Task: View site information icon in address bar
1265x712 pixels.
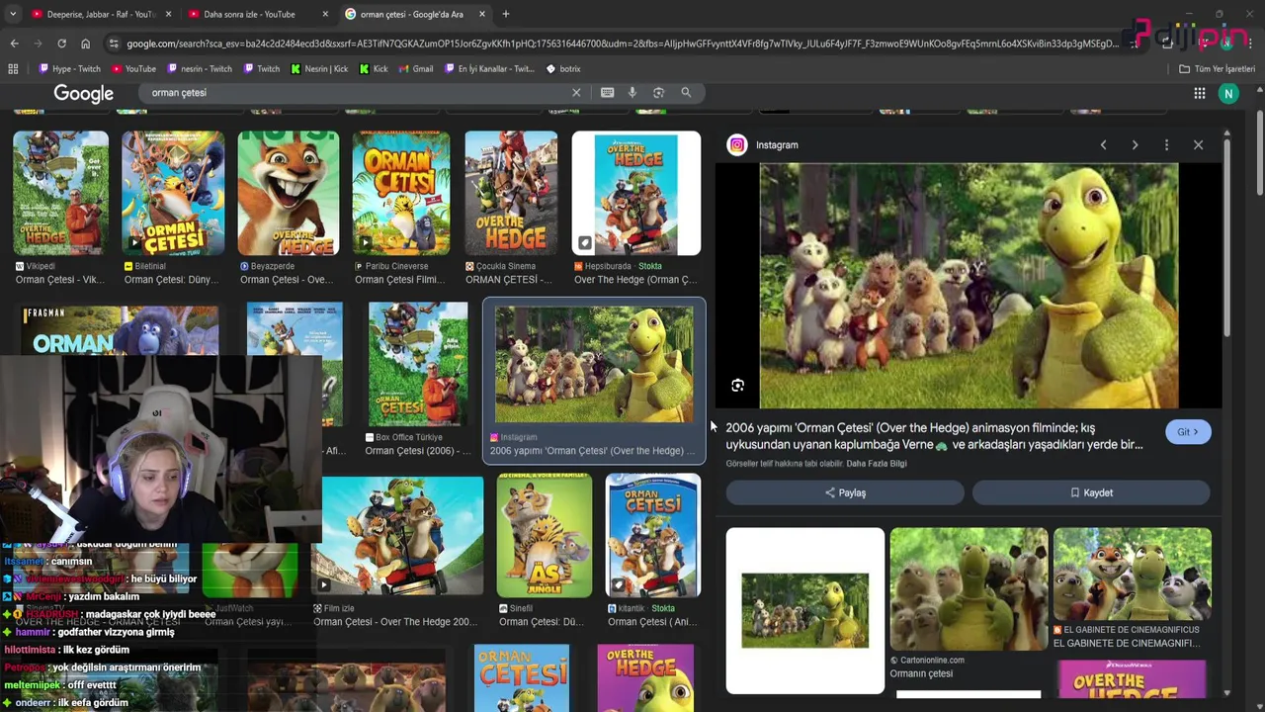Action: click(x=114, y=44)
